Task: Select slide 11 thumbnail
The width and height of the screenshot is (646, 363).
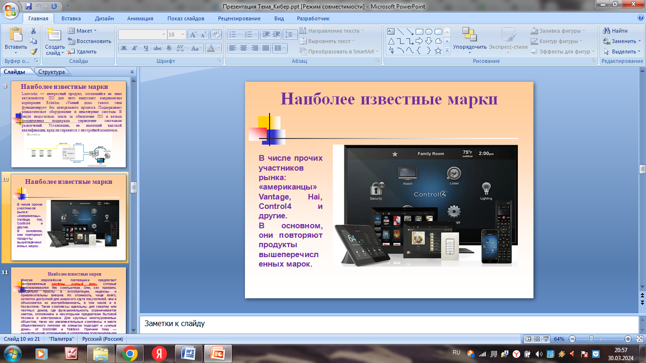Action: click(x=68, y=301)
